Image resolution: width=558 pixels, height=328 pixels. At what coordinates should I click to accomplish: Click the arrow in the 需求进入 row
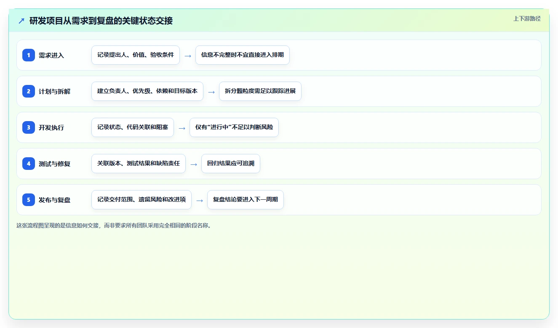click(x=188, y=56)
